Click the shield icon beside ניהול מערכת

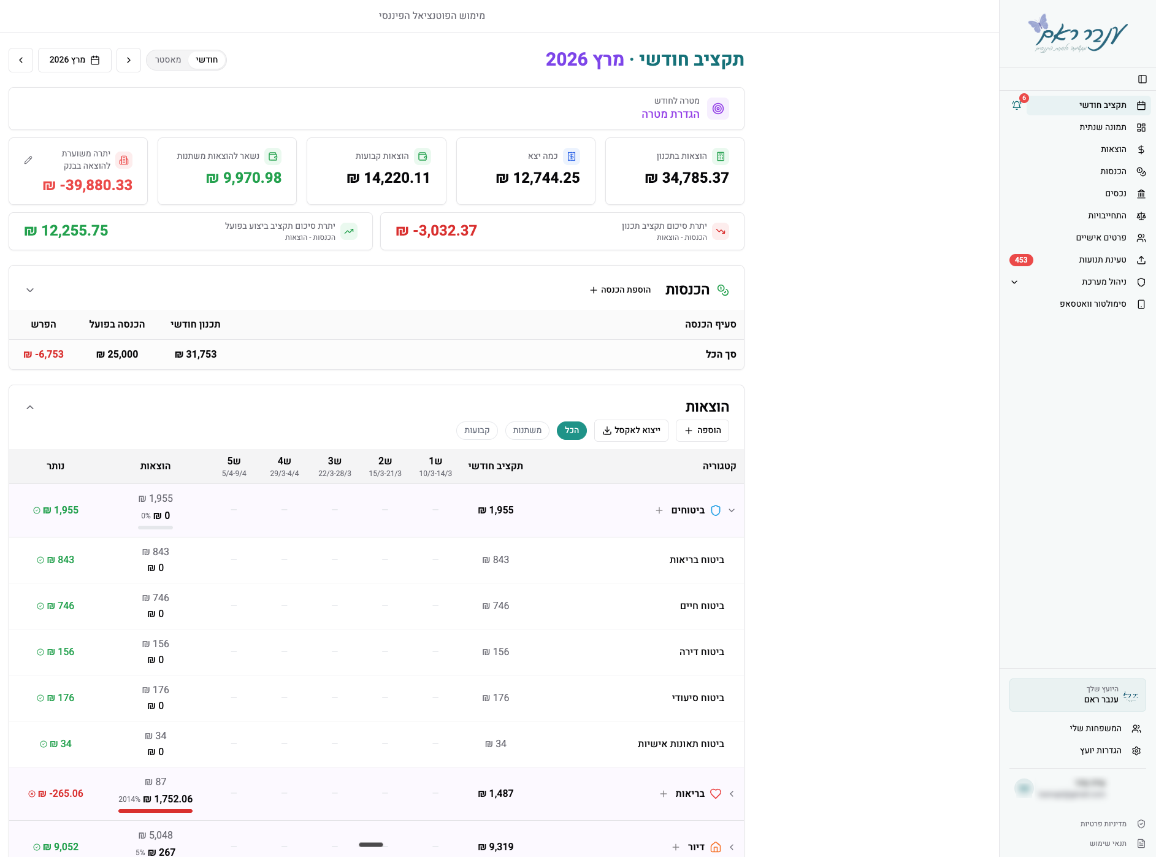click(1141, 282)
